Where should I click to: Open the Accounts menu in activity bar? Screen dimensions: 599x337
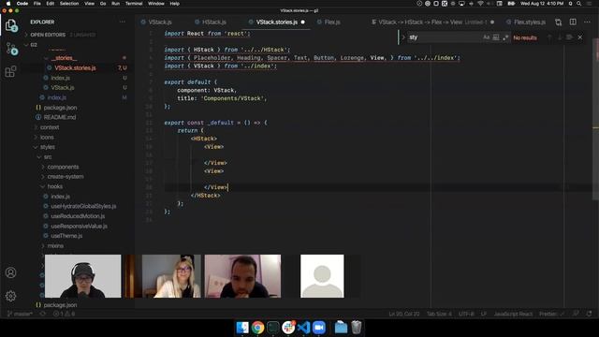click(10, 272)
